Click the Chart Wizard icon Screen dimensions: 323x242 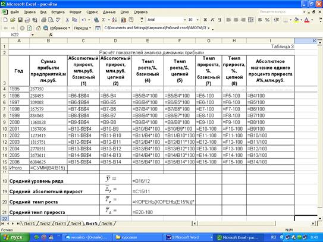(x=123, y=20)
